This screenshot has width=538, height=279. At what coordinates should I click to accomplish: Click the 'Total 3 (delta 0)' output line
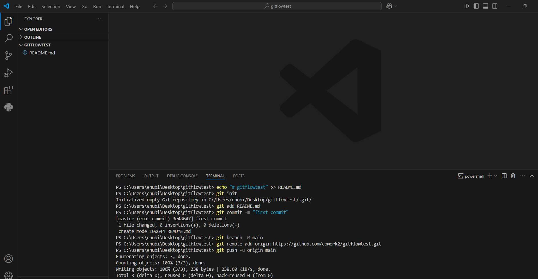(194, 275)
